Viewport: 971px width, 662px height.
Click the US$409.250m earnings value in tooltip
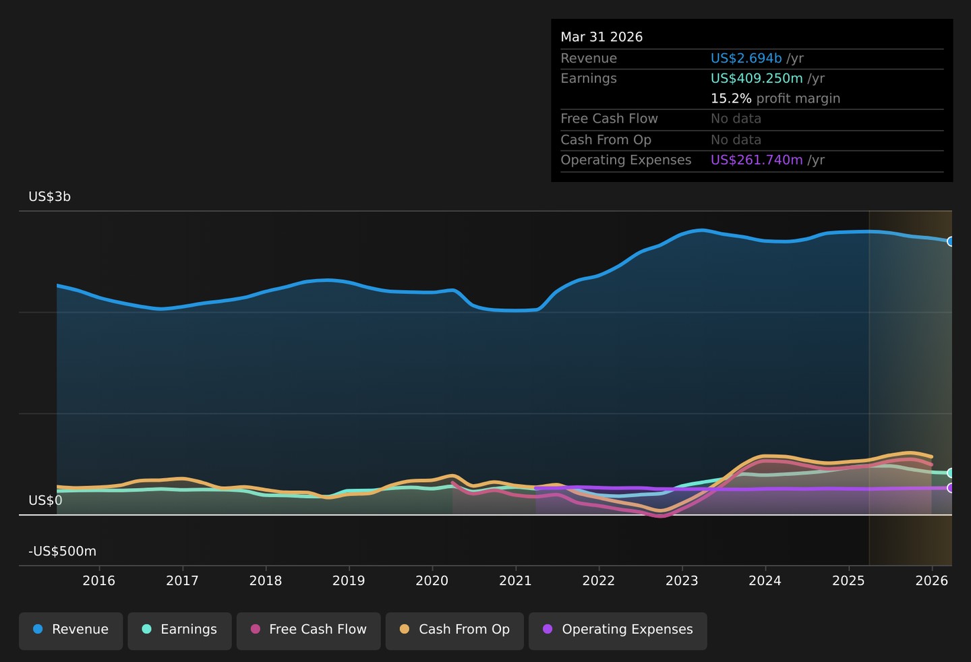[757, 78]
